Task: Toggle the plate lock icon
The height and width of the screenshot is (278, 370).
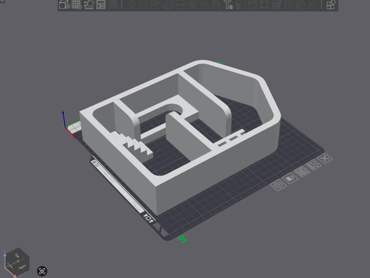Action: 290,178
